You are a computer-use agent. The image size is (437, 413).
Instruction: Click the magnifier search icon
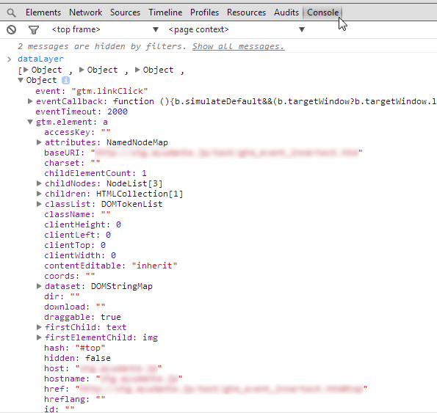pyautogui.click(x=11, y=12)
